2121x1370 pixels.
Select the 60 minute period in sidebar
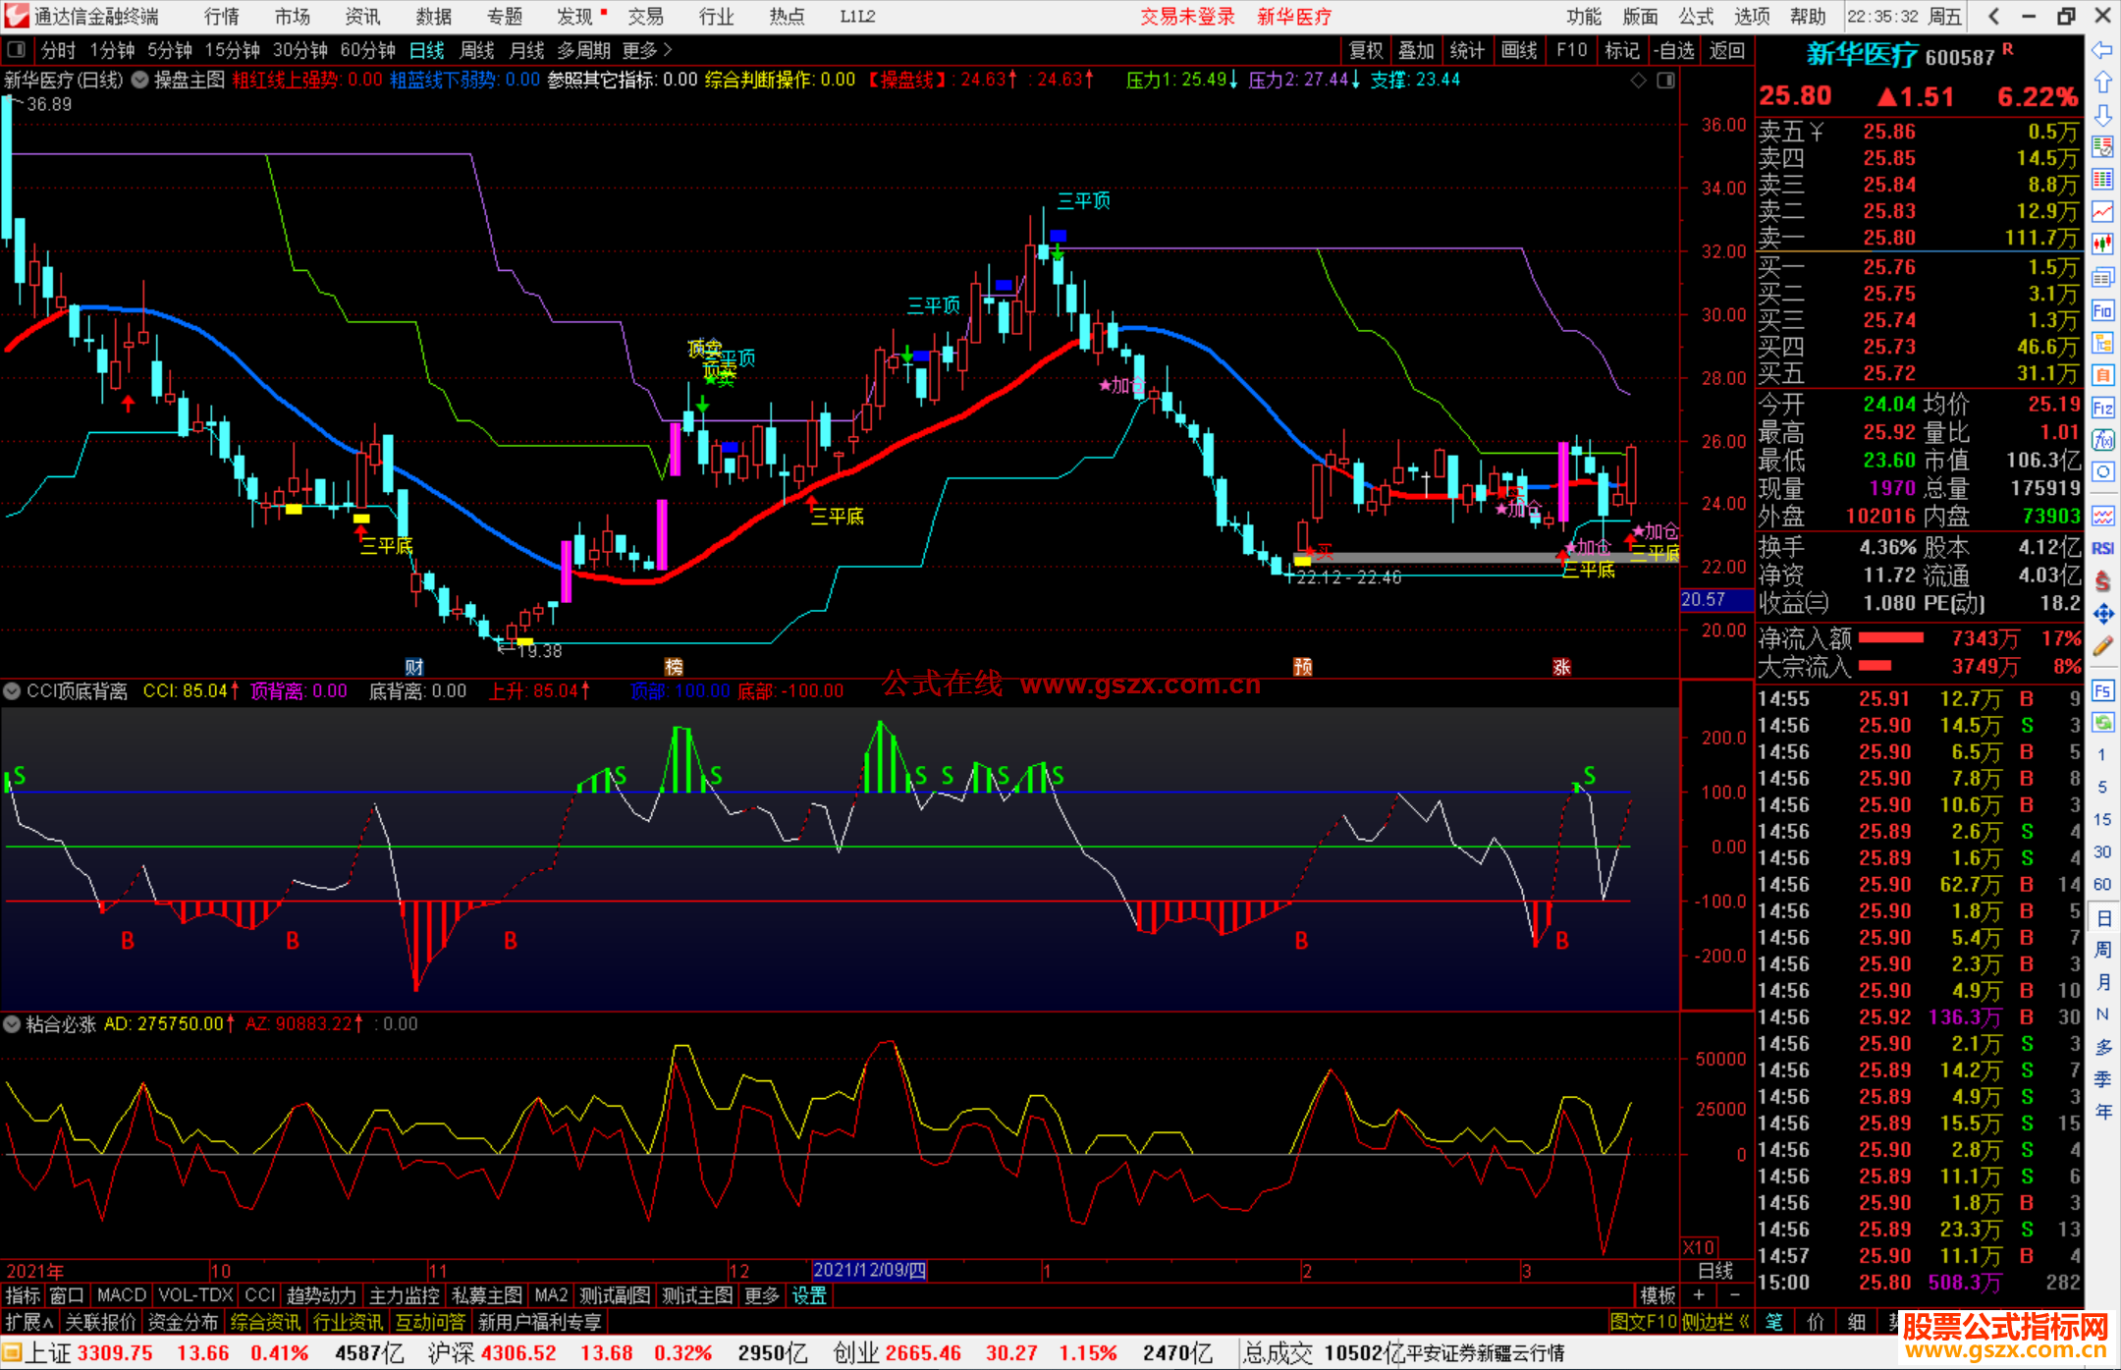pyautogui.click(x=2102, y=884)
